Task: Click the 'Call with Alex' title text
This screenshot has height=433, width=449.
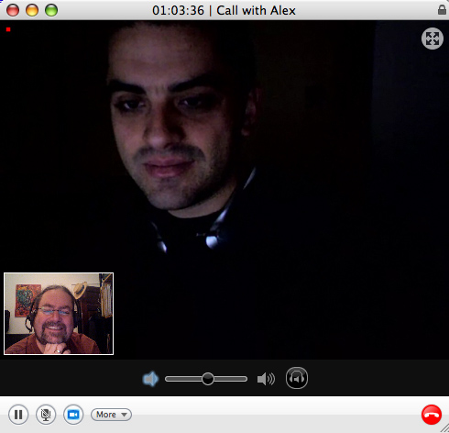Action: pos(256,11)
